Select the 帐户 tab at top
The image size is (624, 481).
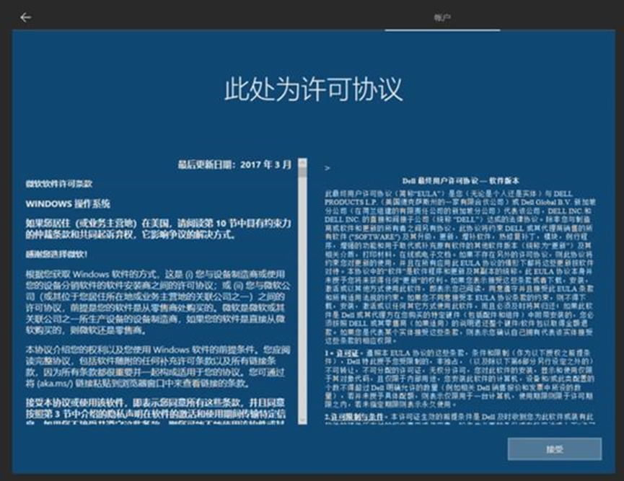click(x=442, y=17)
